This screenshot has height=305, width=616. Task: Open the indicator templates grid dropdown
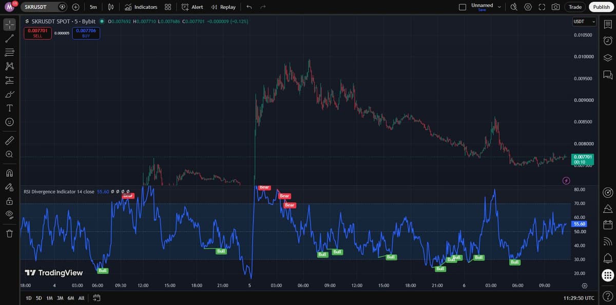(168, 7)
